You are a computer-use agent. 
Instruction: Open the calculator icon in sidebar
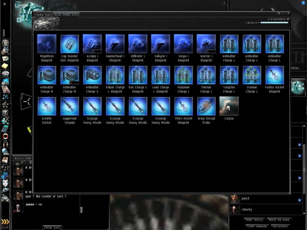pos(5,128)
